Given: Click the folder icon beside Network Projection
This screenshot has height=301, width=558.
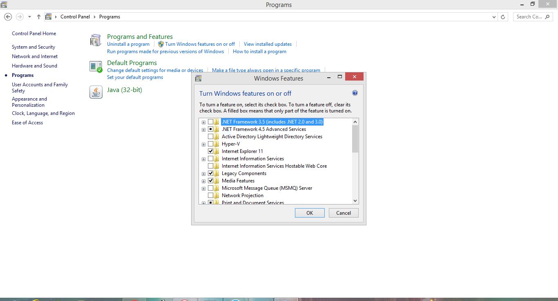Looking at the screenshot, I should [217, 195].
